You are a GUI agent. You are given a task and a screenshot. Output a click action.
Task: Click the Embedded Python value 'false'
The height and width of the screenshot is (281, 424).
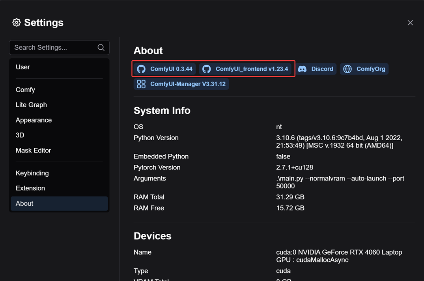(x=283, y=156)
